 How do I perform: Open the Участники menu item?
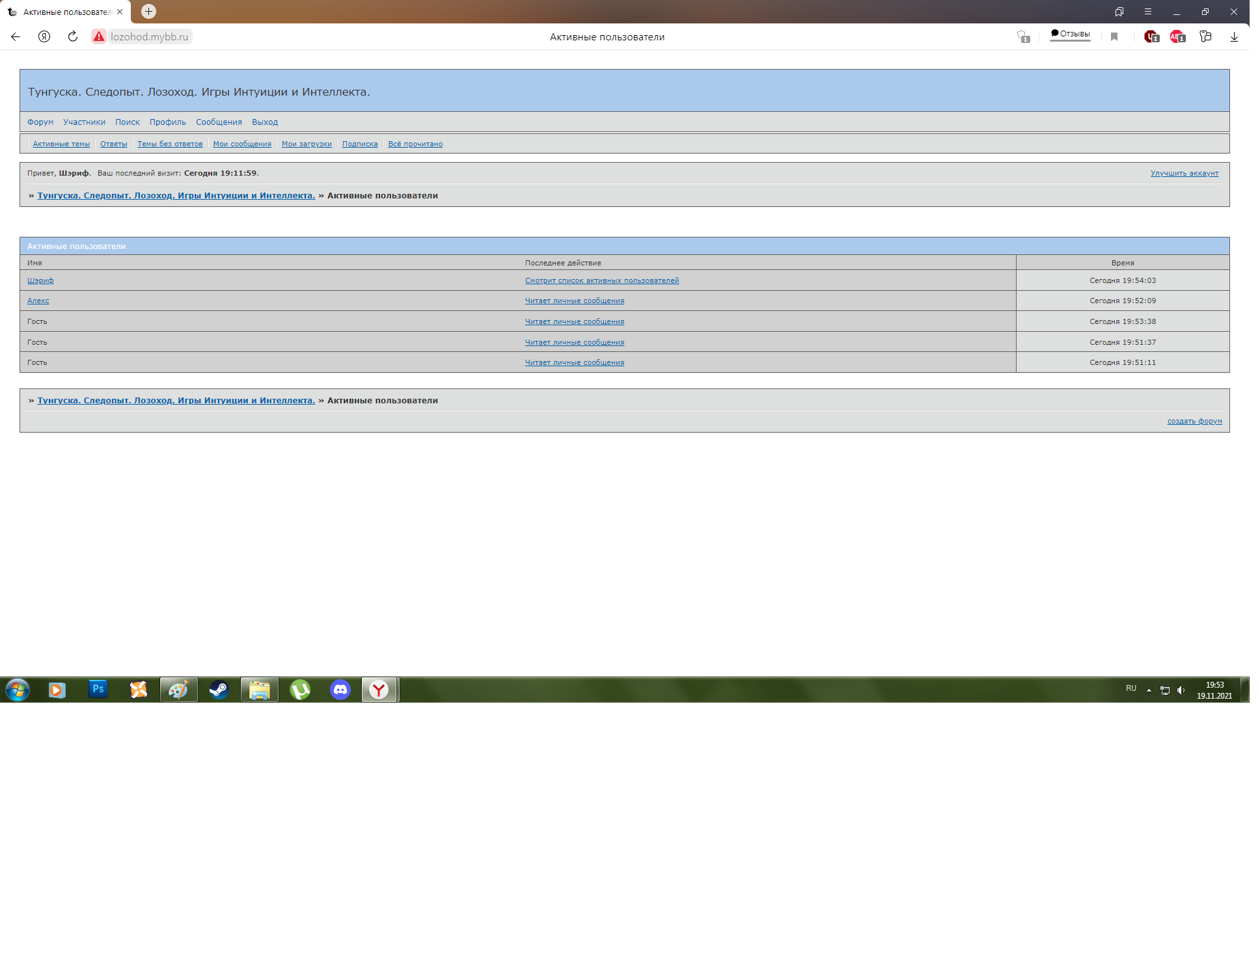tap(84, 122)
